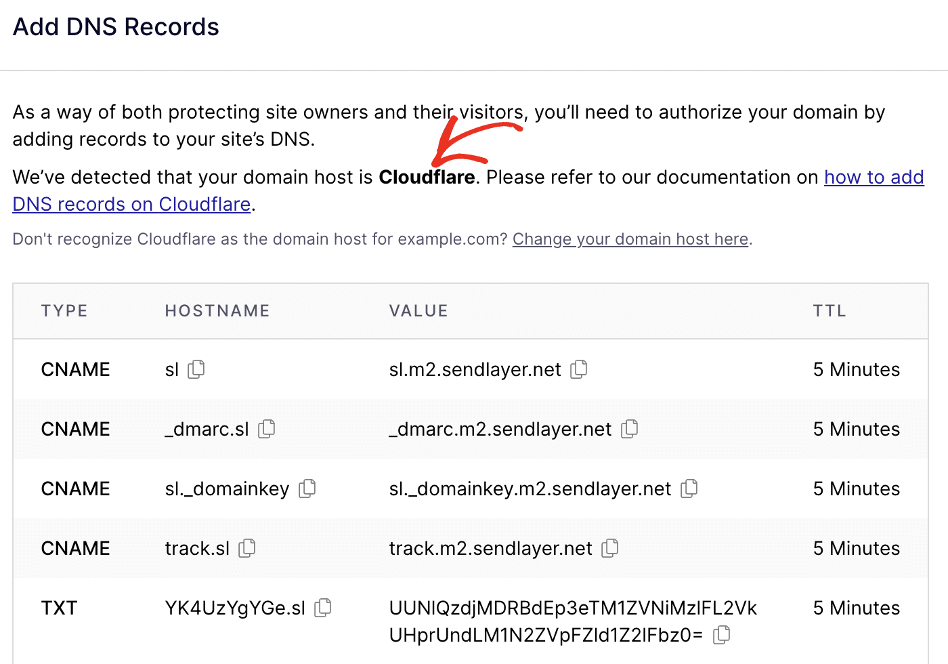
Task: Copy the value sl.m2.sendlayer.net
Action: pos(579,369)
